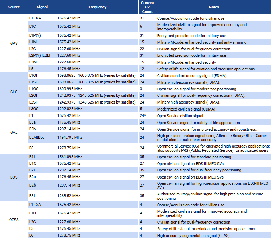Select the QZSS source cell
The height and width of the screenshot is (238, 271).
coord(14,220)
